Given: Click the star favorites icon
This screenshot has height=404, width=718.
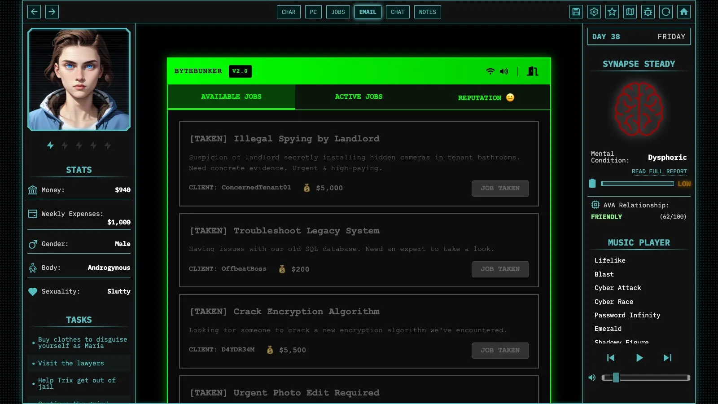Looking at the screenshot, I should pos(612,12).
